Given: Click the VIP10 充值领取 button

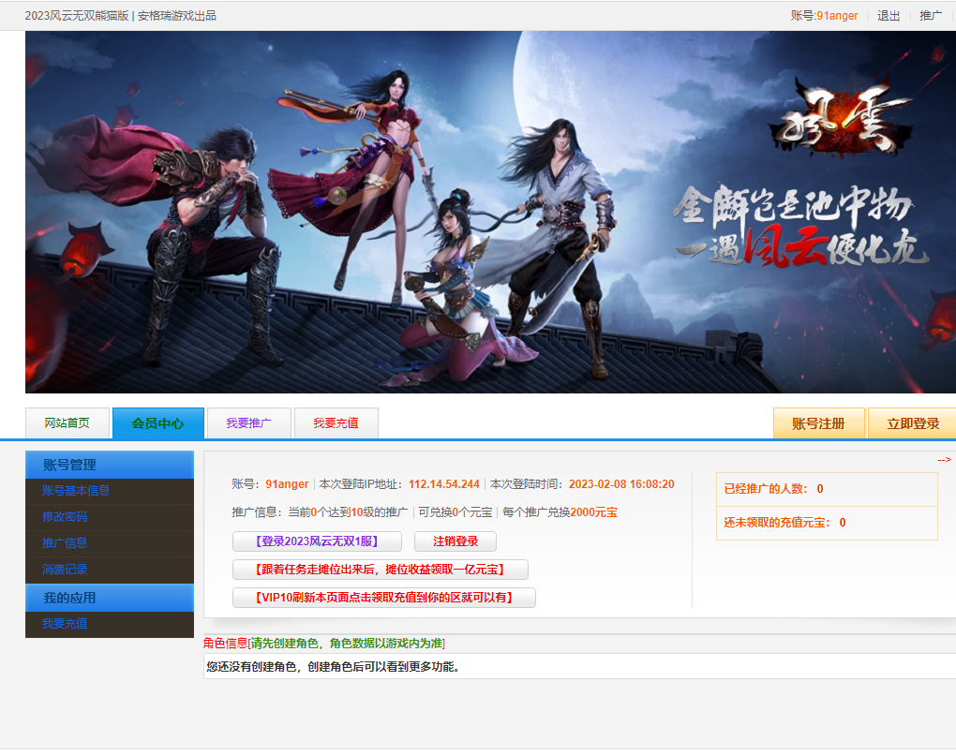Looking at the screenshot, I should (x=384, y=598).
